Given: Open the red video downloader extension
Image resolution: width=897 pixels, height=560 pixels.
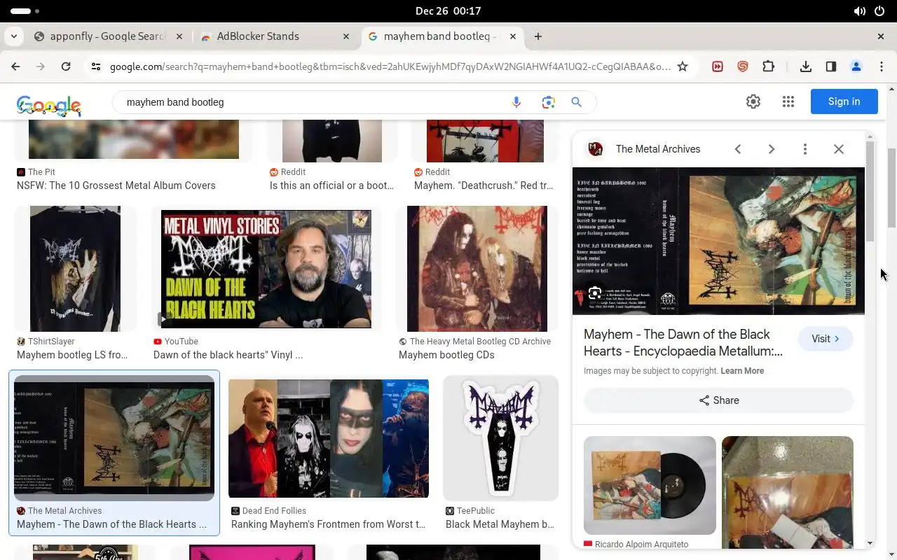Looking at the screenshot, I should click(x=718, y=66).
